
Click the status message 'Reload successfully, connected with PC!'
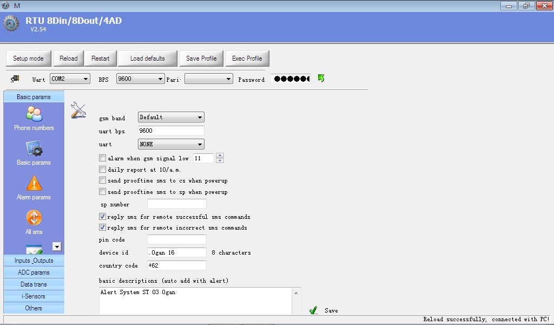[486, 319]
